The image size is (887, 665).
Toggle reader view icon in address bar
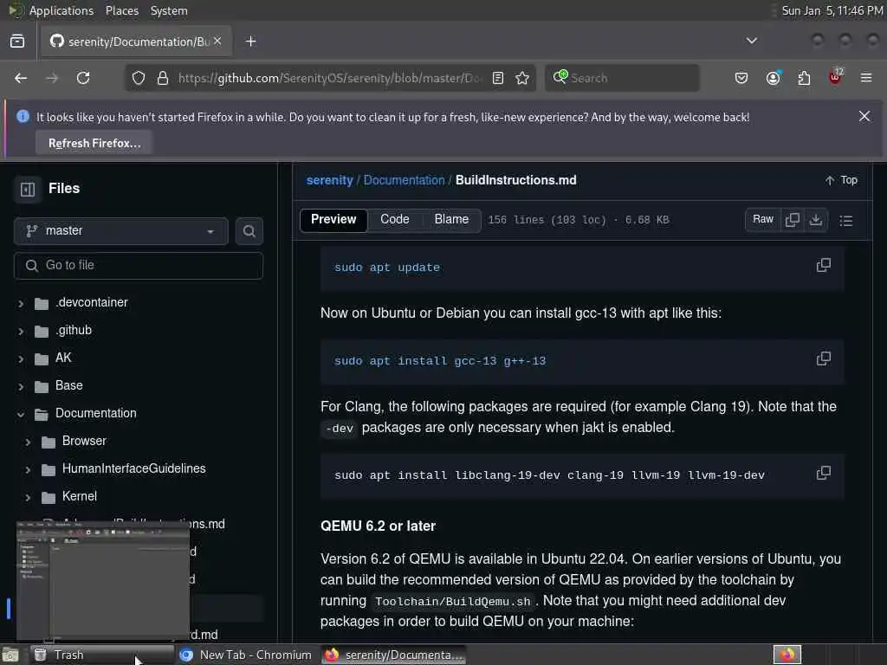click(x=498, y=78)
